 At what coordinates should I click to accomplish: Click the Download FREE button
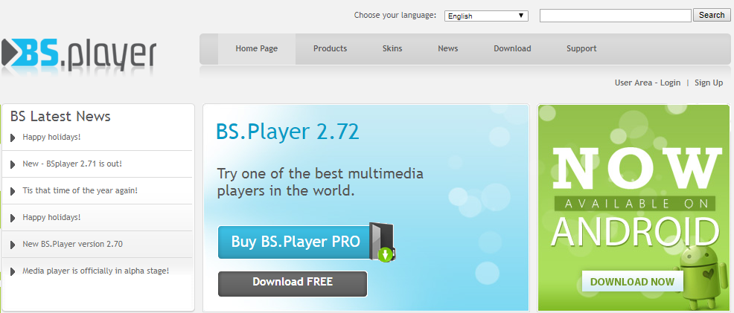(293, 283)
